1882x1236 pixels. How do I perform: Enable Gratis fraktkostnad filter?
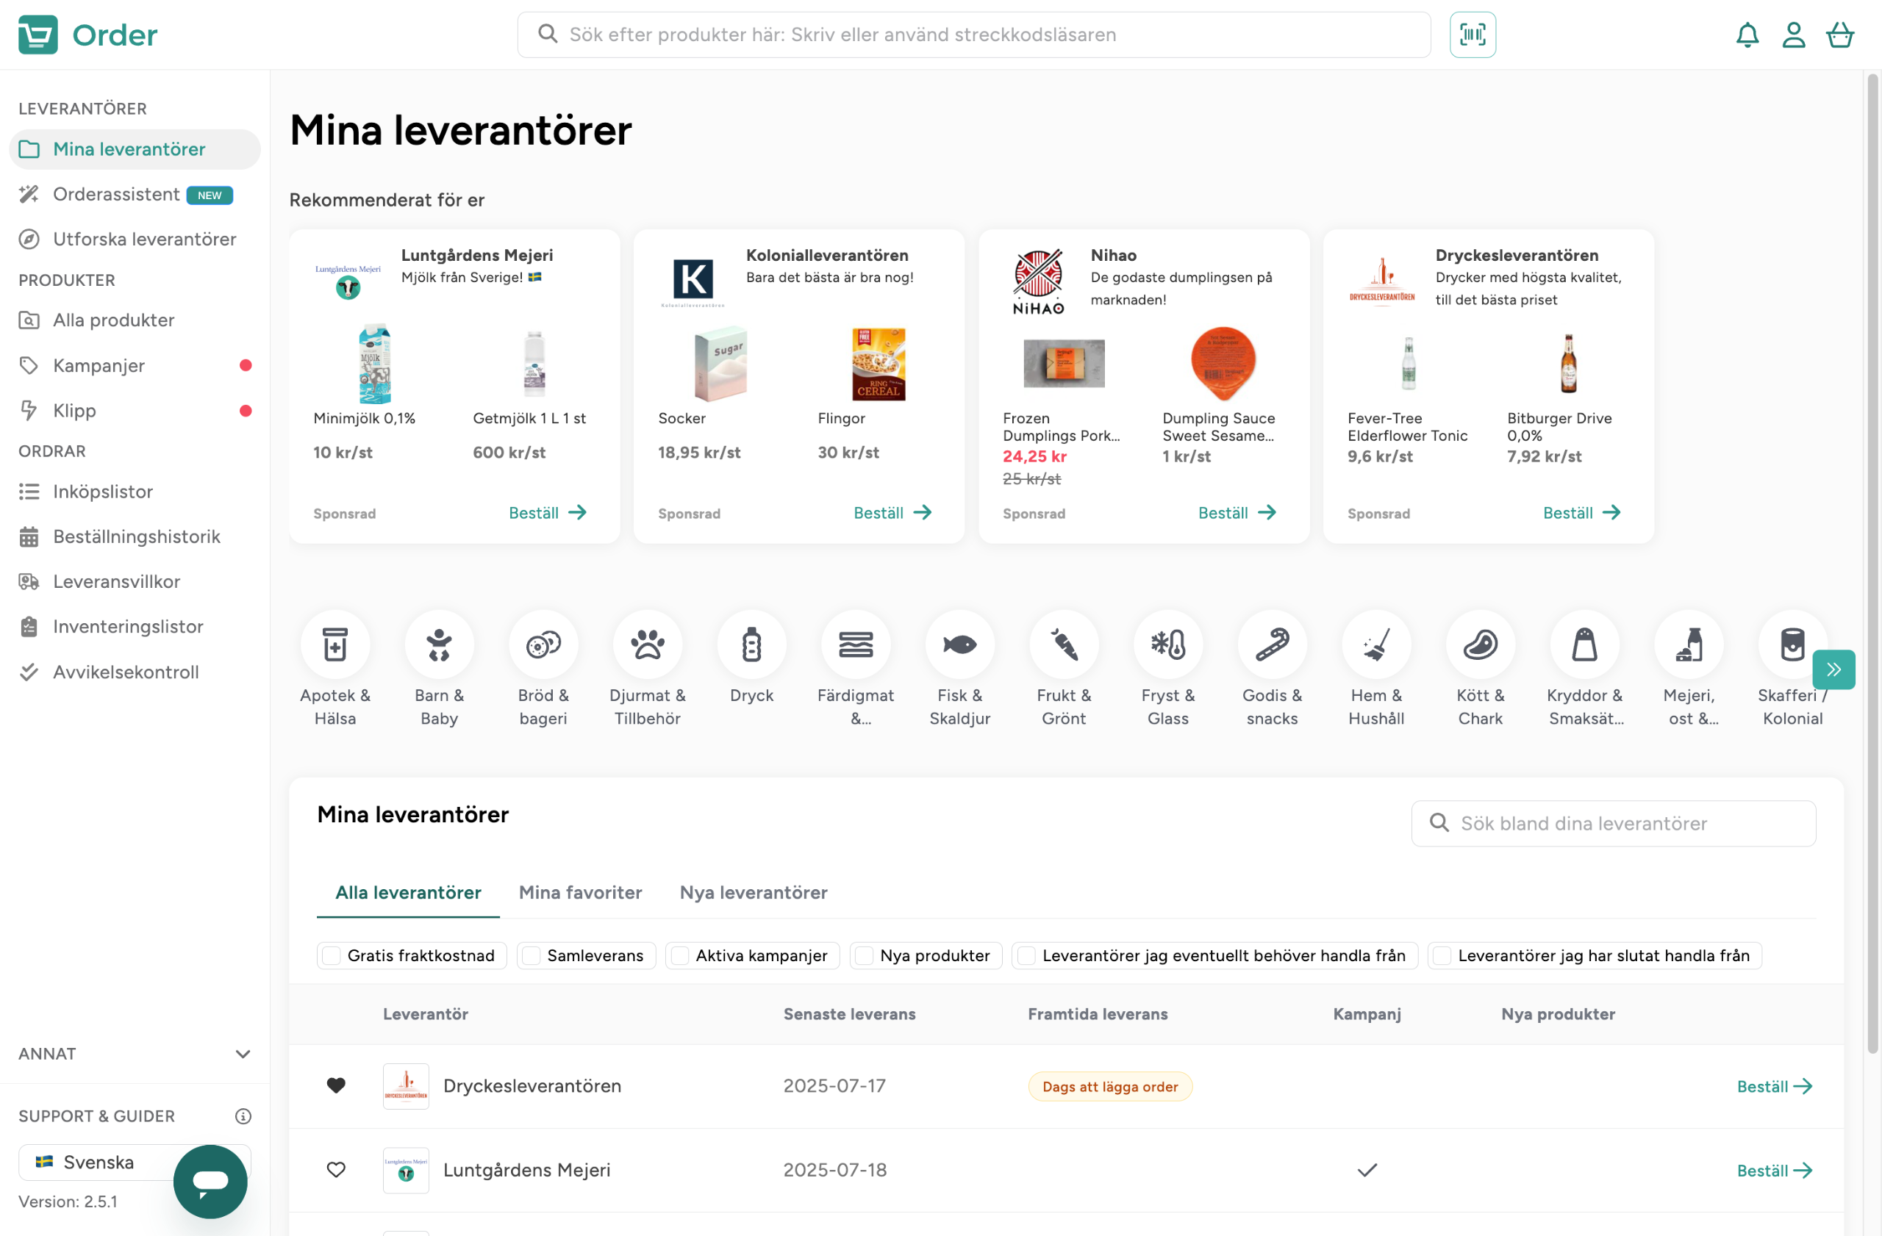coord(332,955)
